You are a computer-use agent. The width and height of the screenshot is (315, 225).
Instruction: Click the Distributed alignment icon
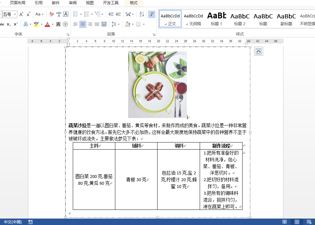coord(104,24)
